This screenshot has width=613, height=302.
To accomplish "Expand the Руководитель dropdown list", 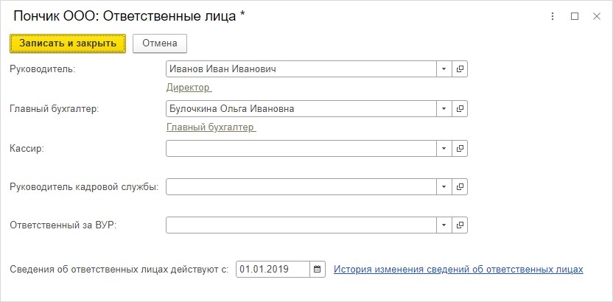I will (444, 69).
